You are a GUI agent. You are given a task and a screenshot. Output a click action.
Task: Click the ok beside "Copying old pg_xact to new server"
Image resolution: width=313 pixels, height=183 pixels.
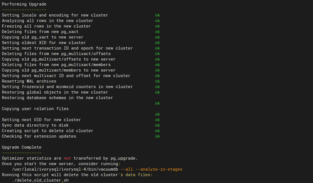tap(157, 37)
